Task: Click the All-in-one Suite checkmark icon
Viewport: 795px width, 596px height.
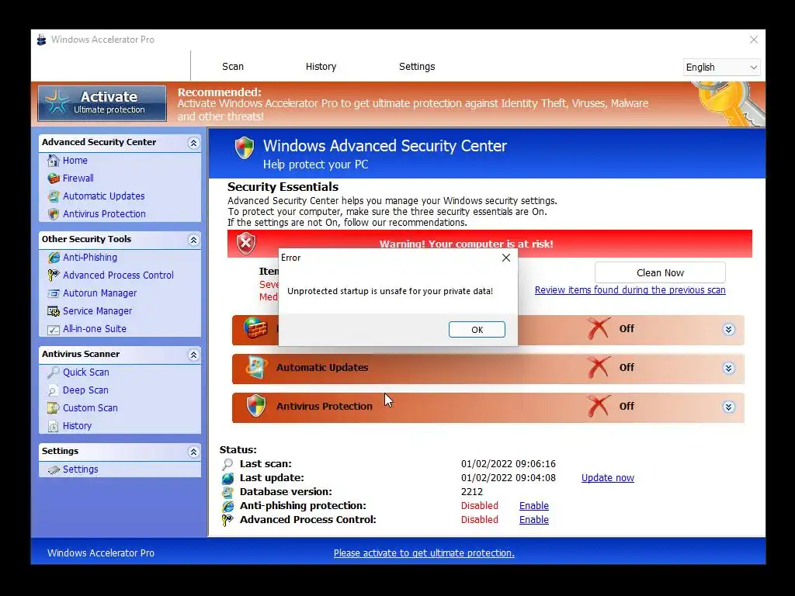Action: (x=54, y=329)
